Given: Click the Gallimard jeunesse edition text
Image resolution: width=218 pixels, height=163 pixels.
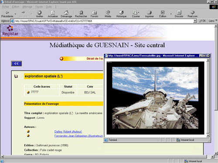Looking at the screenshot, I should point(52,145).
